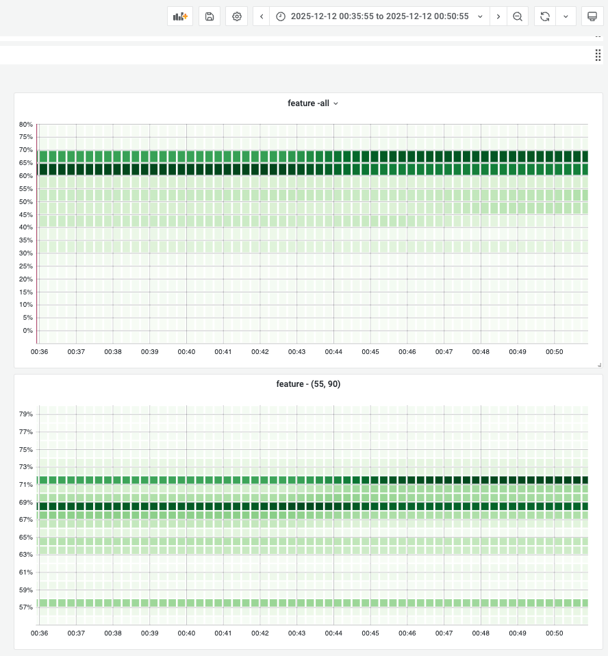
Task: Click the displayed time range text to open the picker
Action: [379, 16]
